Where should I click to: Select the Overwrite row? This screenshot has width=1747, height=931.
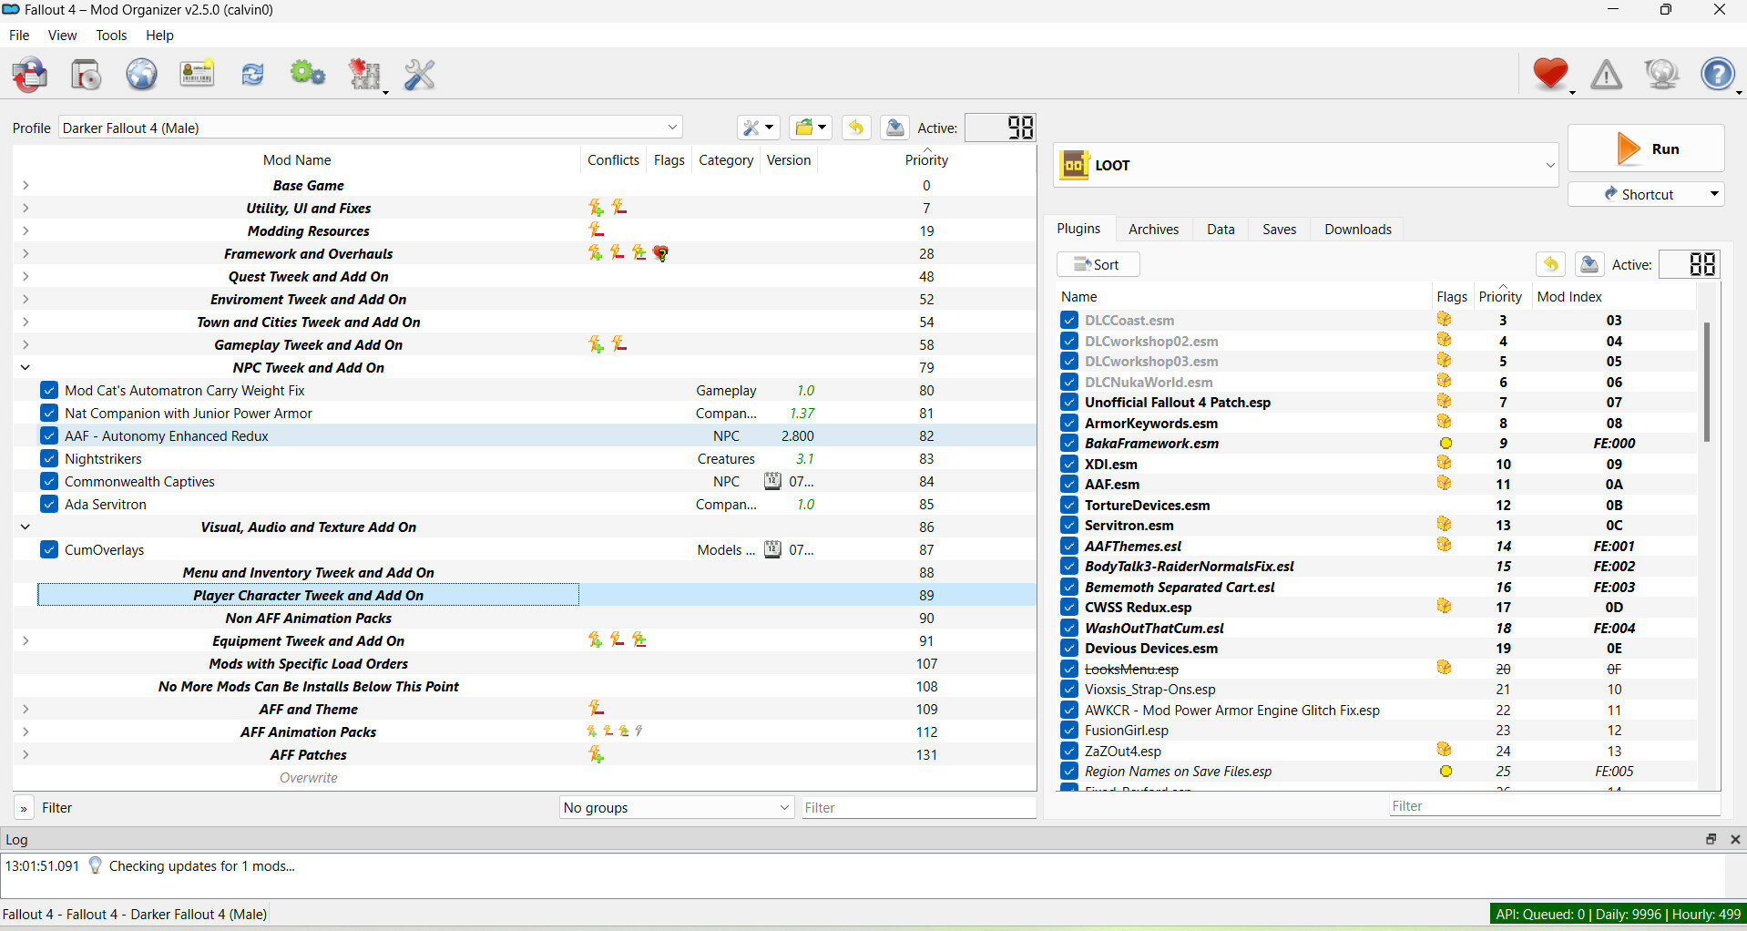point(525,777)
